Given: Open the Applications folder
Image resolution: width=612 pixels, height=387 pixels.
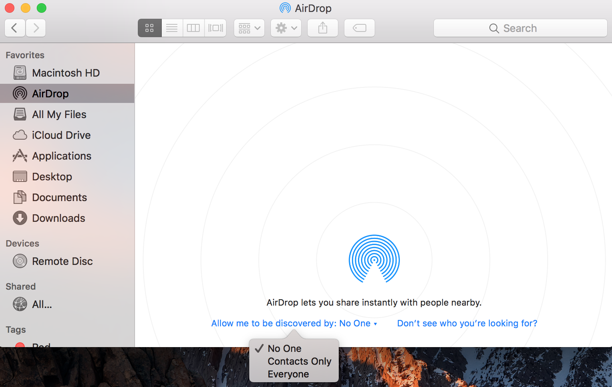Looking at the screenshot, I should coord(67,156).
